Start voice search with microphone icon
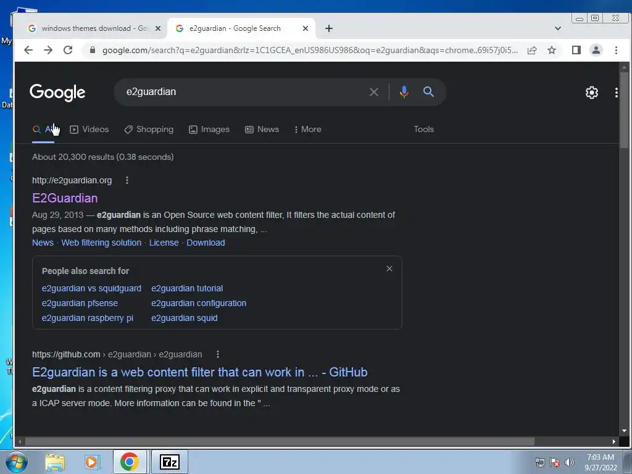The width and height of the screenshot is (632, 474). (404, 92)
